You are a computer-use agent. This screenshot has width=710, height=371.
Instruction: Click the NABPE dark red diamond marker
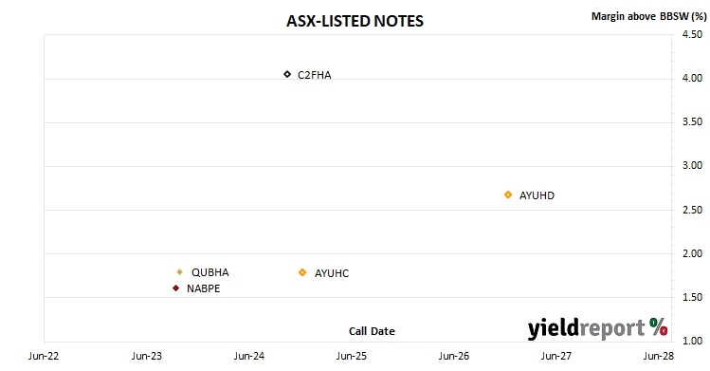[176, 288]
